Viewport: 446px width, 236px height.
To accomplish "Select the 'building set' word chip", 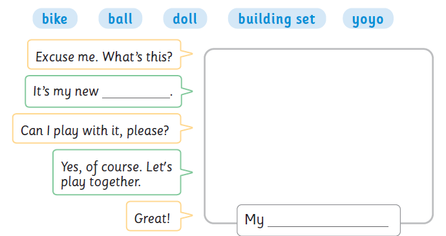I will point(277,19).
